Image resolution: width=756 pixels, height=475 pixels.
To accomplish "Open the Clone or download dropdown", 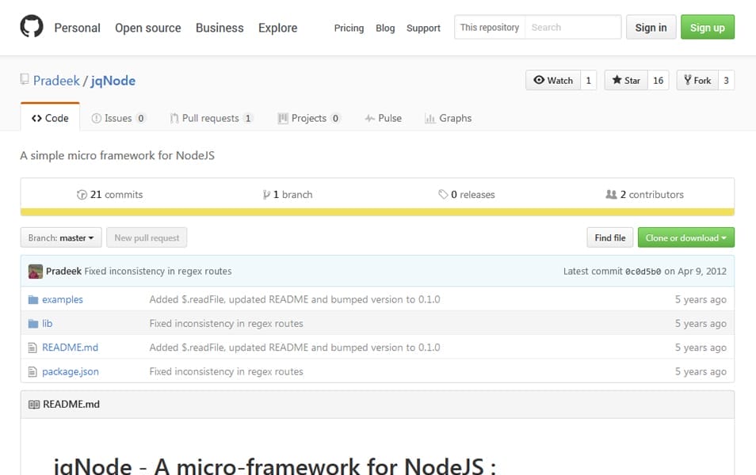I will point(685,237).
